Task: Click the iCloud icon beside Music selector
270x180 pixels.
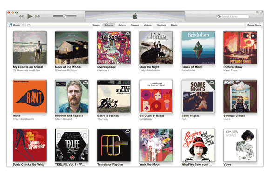Action: pyautogui.click(x=29, y=25)
